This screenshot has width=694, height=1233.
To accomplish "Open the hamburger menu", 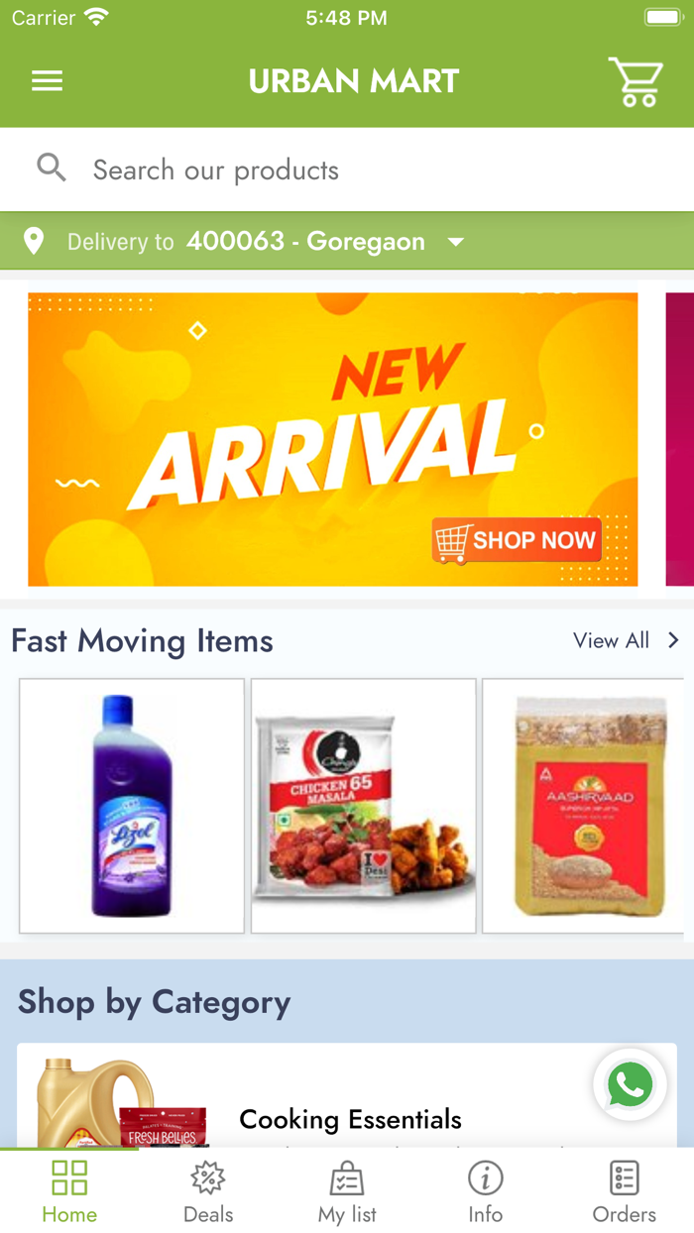I will (47, 81).
